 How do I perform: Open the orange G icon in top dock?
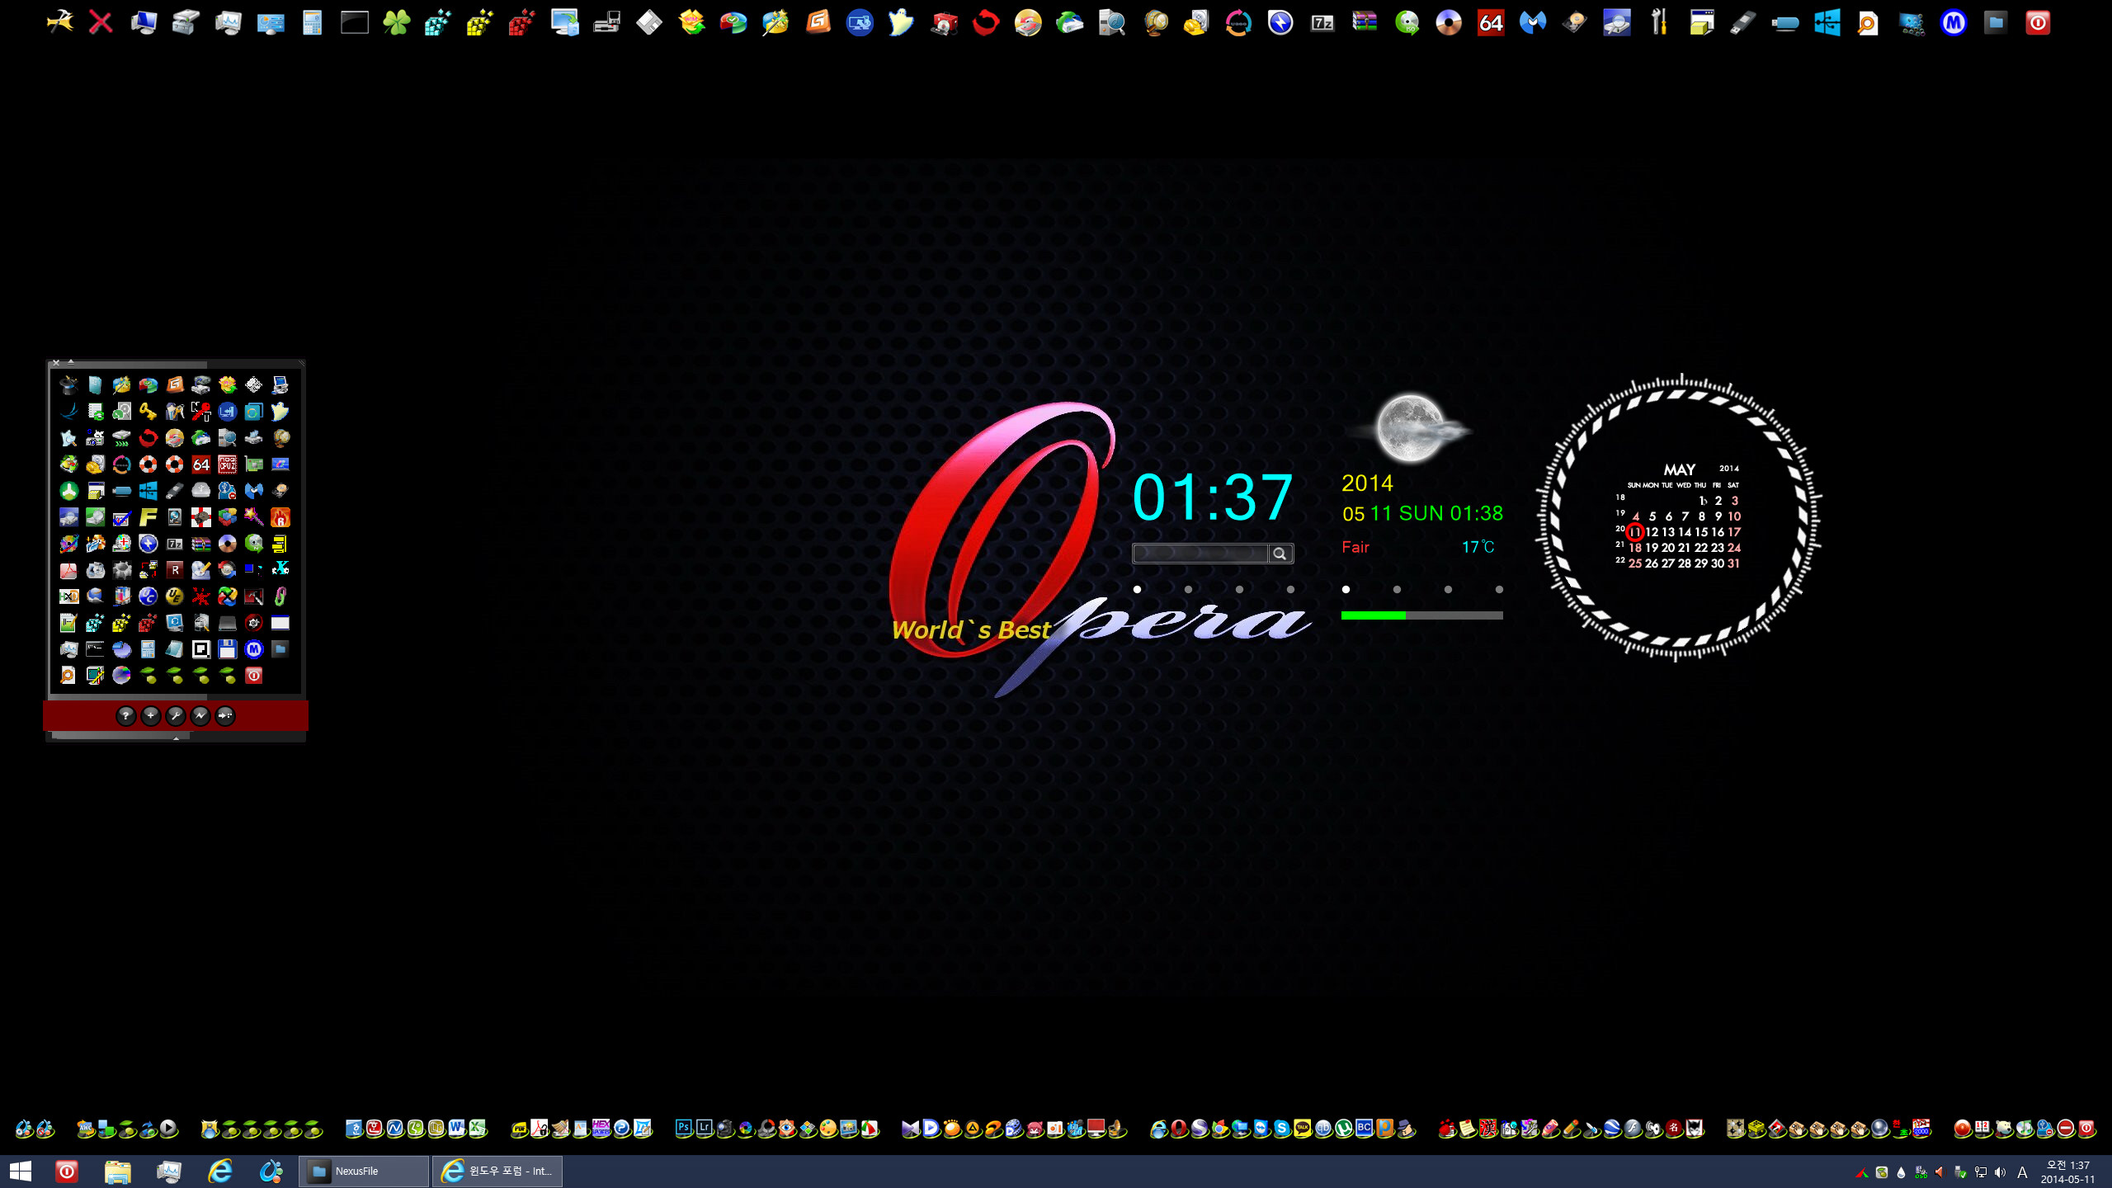pyautogui.click(x=818, y=22)
